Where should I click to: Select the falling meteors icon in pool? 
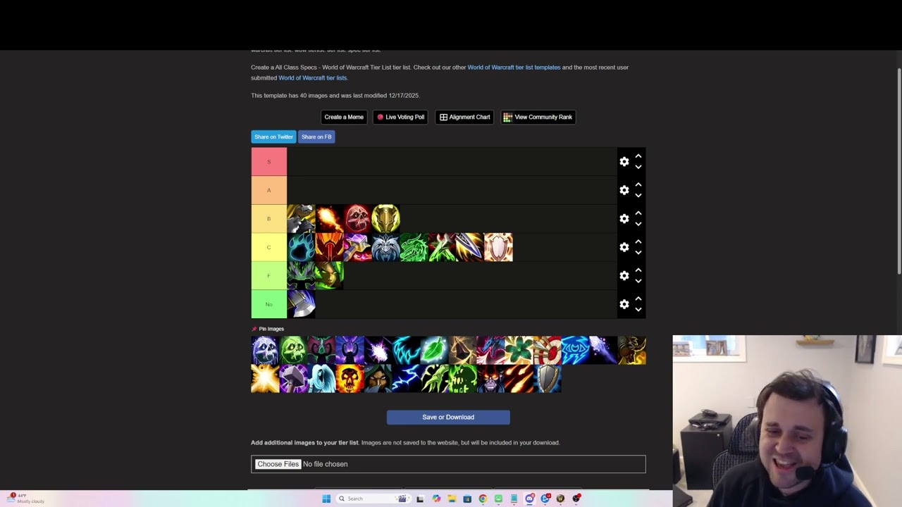pos(519,378)
